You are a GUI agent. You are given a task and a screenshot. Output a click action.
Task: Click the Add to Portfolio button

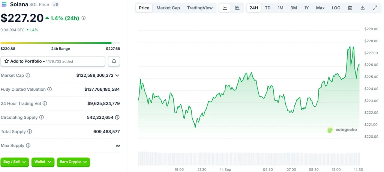pos(53,61)
